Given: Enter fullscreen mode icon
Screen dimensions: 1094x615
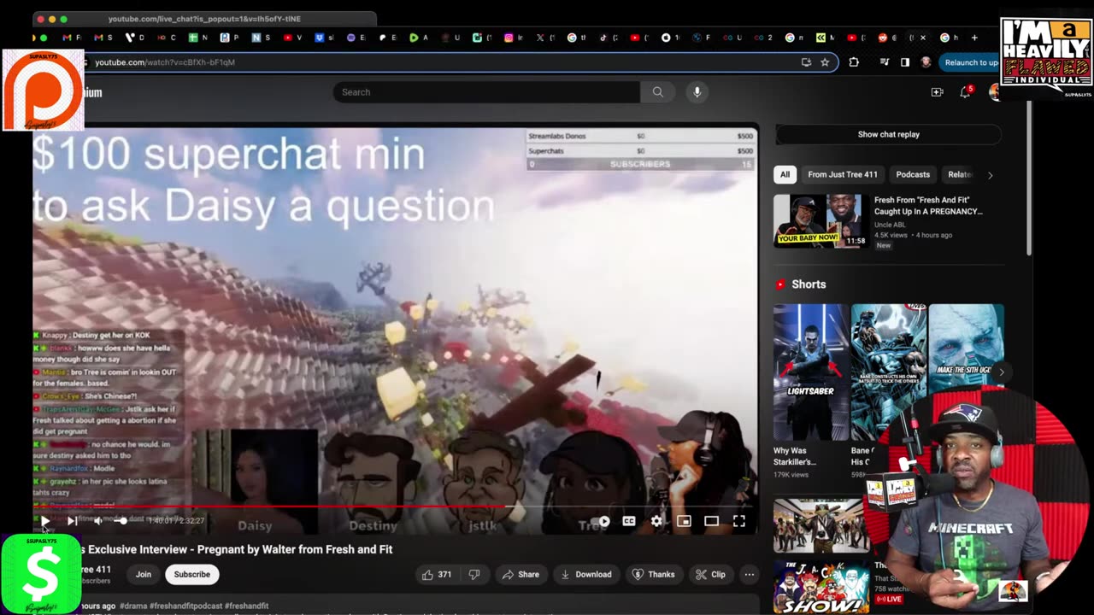Looking at the screenshot, I should tap(739, 521).
